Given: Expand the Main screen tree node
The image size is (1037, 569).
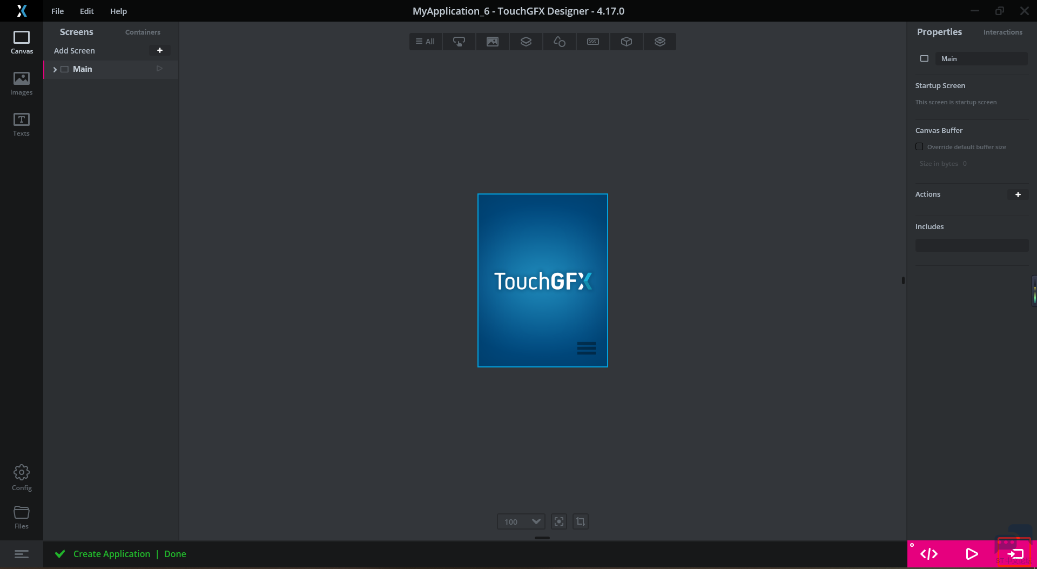Looking at the screenshot, I should click(x=55, y=69).
